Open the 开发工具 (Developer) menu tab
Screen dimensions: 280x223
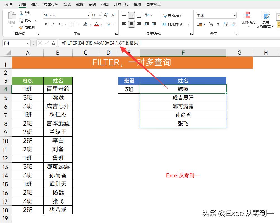121,4
